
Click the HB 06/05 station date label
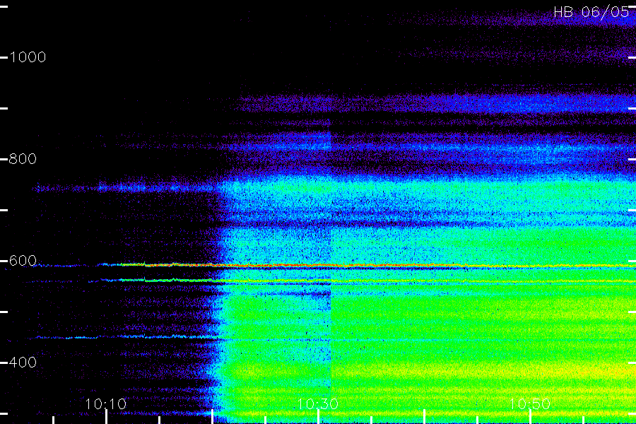pyautogui.click(x=591, y=12)
